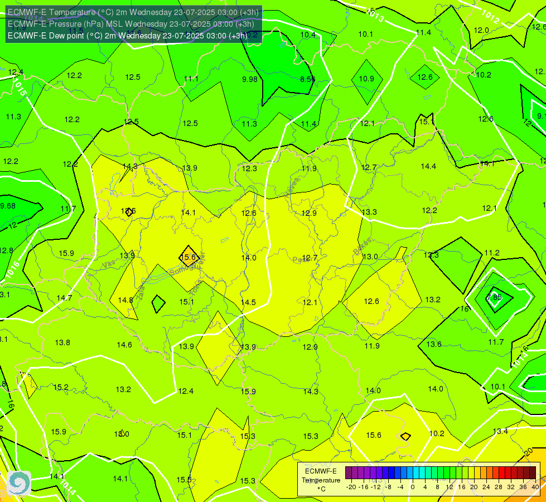Viewport: 546px width, 502px height.
Task: Click the purple -20 swatch on the temperature scale
Action: (x=349, y=473)
